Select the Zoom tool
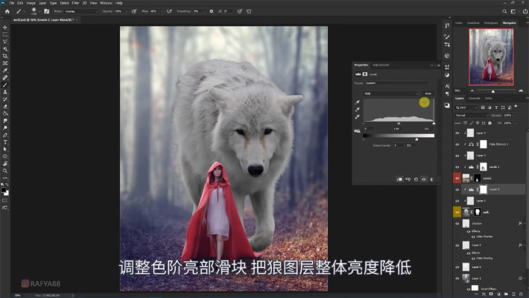 pos(5,171)
